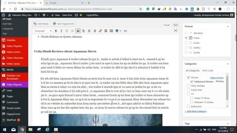Go back to the previous page

4,9
